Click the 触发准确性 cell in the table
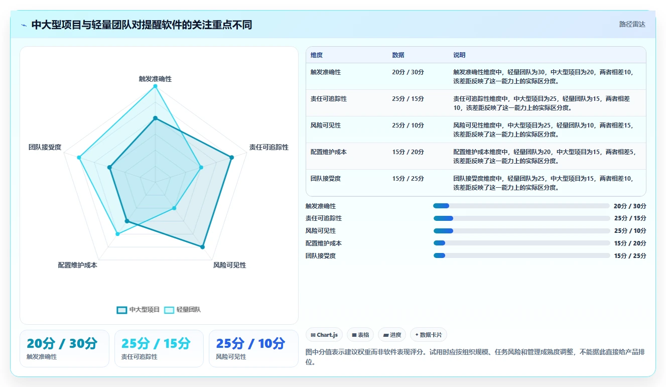The image size is (666, 387). [x=326, y=72]
